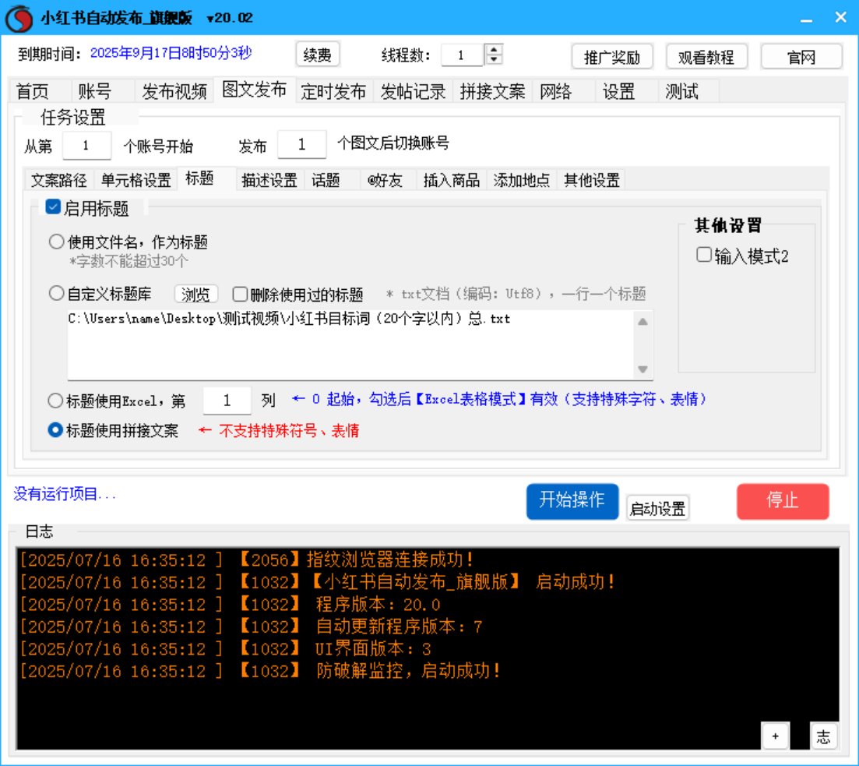Open 插入商品 sub-tab
The width and height of the screenshot is (859, 766).
[452, 180]
